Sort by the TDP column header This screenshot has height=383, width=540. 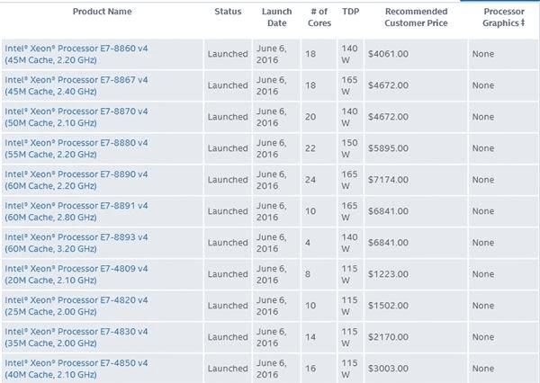click(x=350, y=12)
